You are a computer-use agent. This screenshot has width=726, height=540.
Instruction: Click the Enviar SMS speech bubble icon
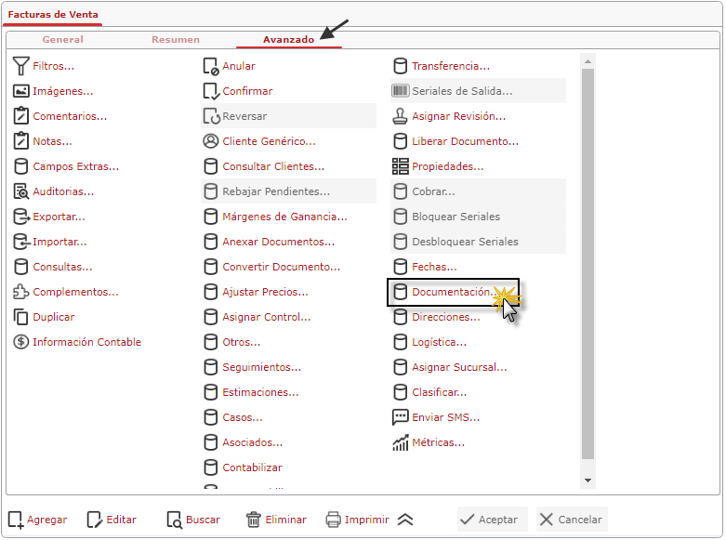(401, 417)
